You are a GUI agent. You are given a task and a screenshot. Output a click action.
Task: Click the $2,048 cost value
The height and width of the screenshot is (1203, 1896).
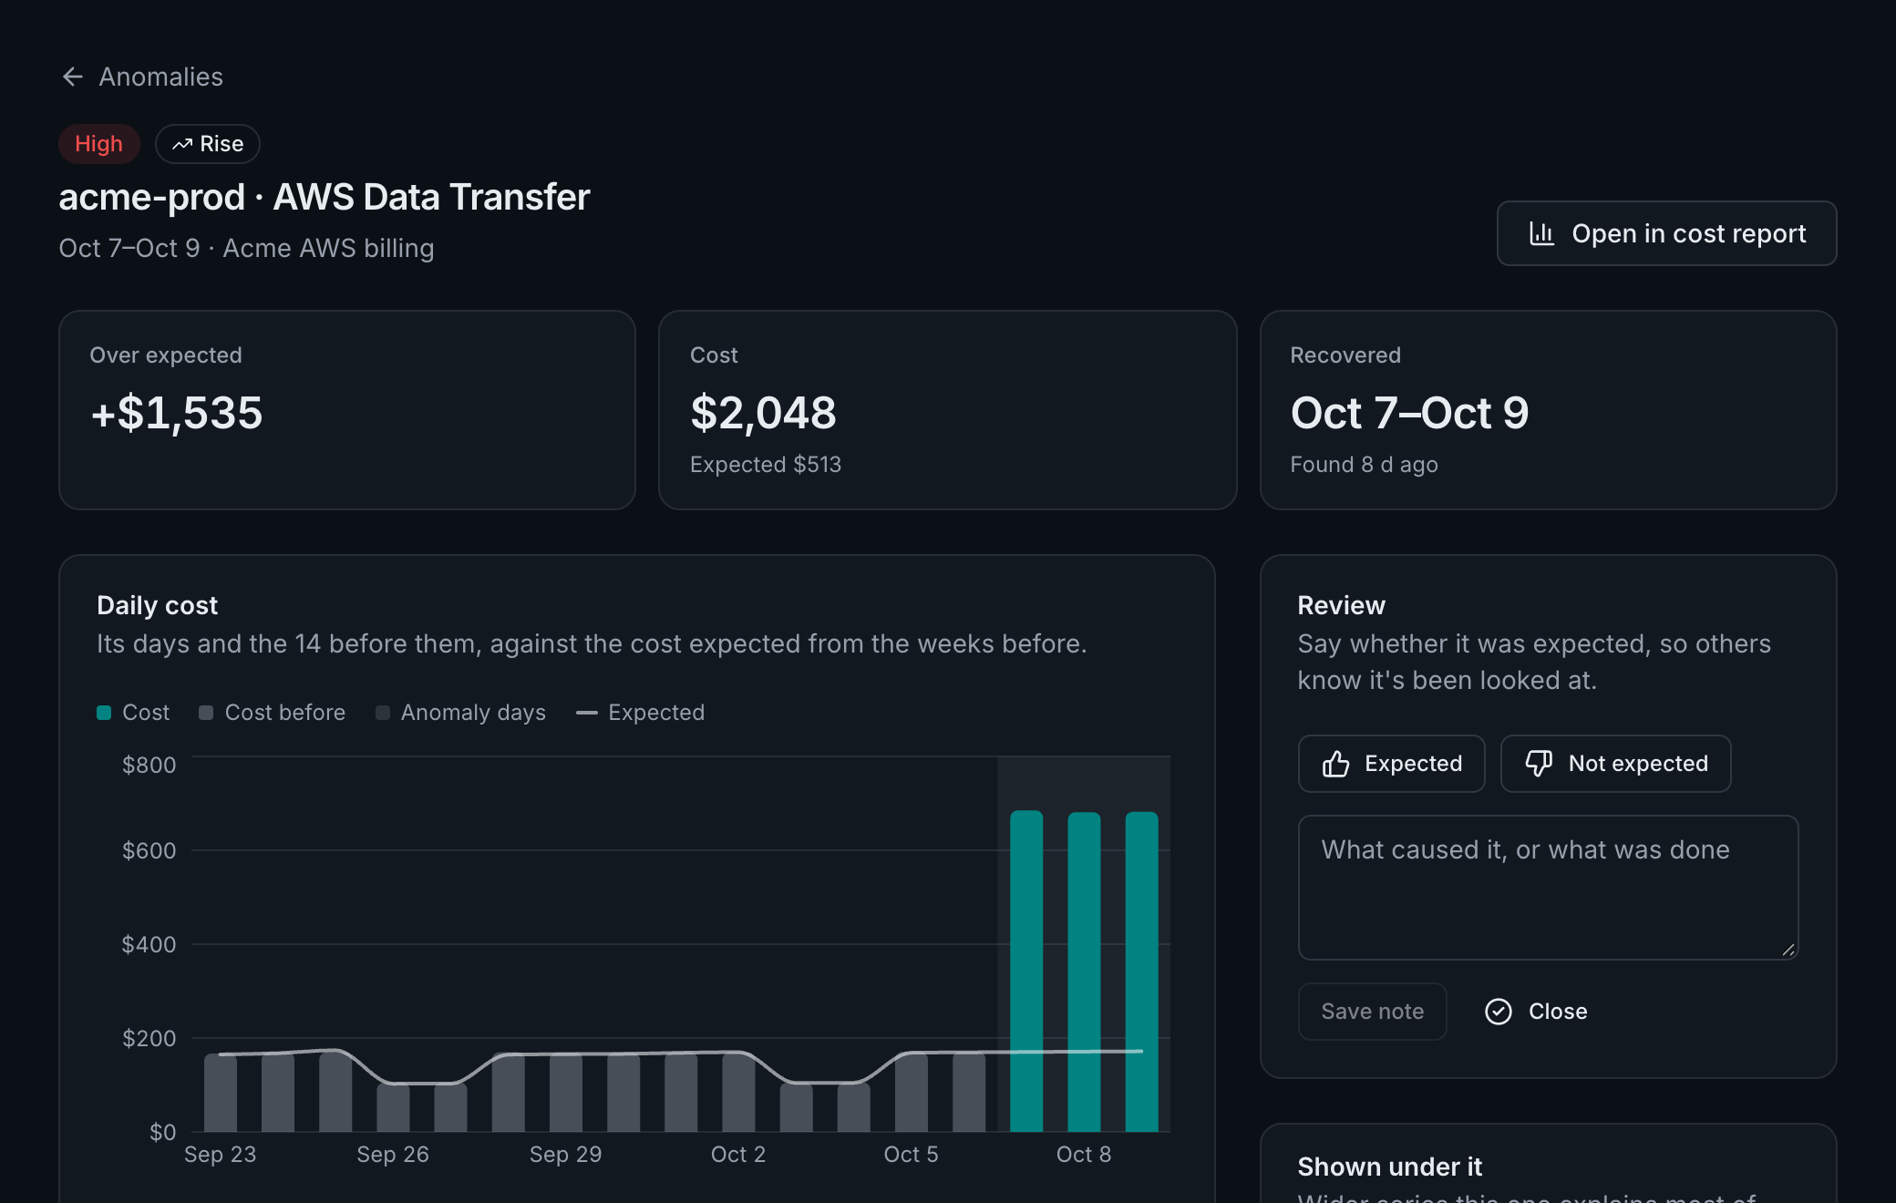[763, 413]
